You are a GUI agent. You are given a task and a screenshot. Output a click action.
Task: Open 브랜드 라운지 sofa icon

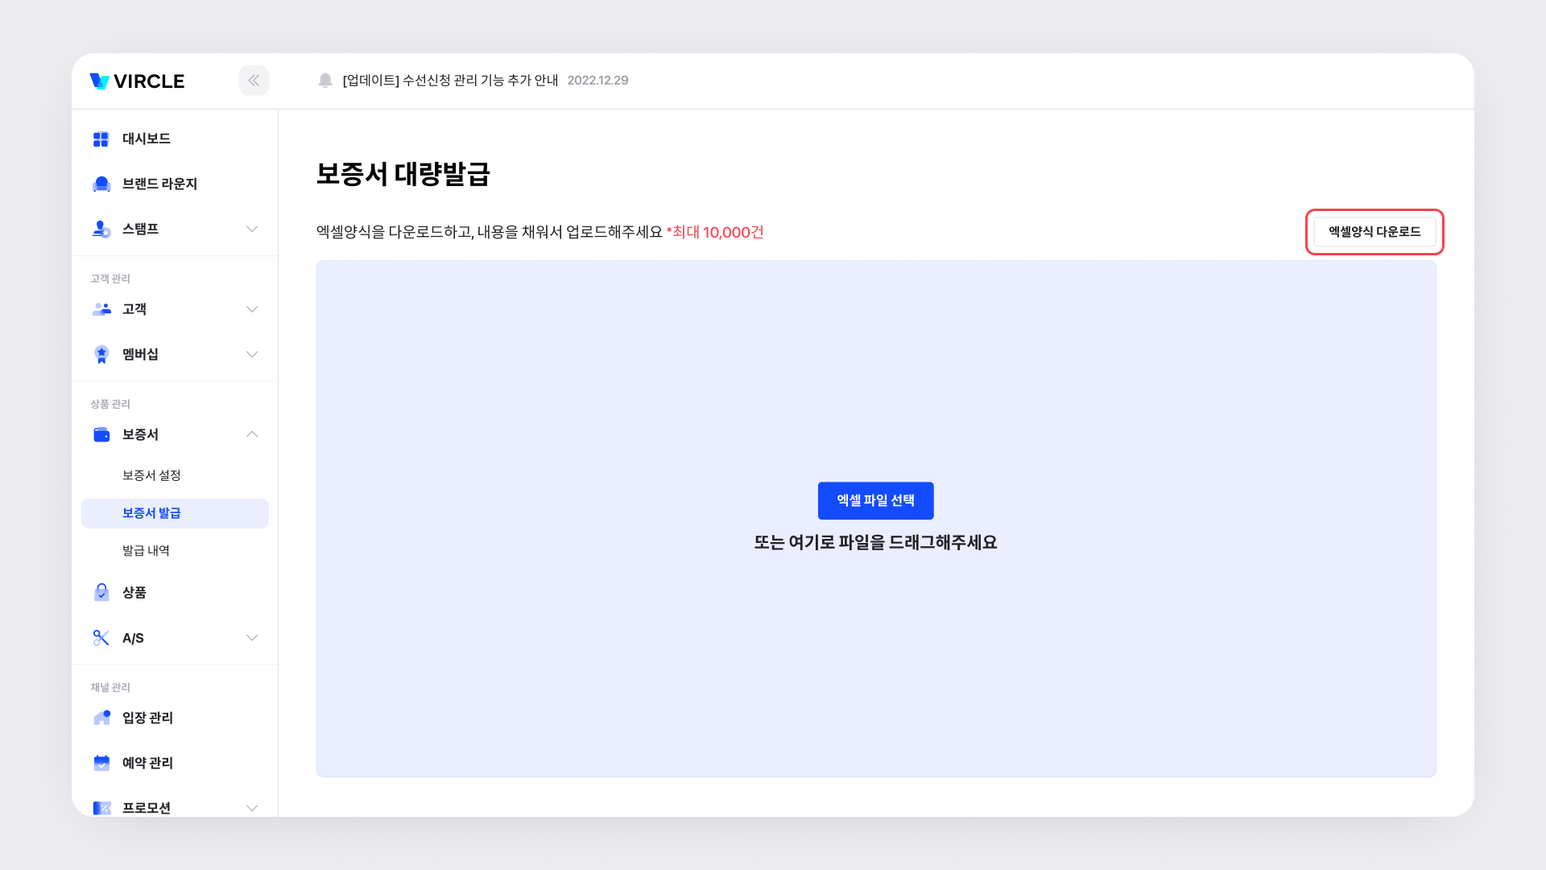(x=101, y=184)
